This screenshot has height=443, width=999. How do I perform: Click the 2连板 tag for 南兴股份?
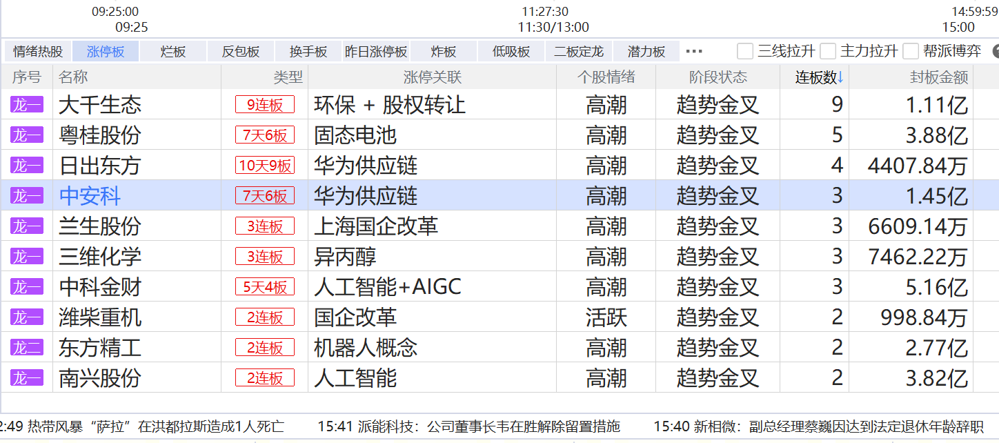(x=265, y=378)
